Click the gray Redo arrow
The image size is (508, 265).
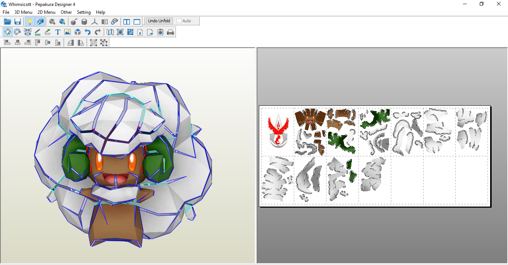[x=98, y=32]
